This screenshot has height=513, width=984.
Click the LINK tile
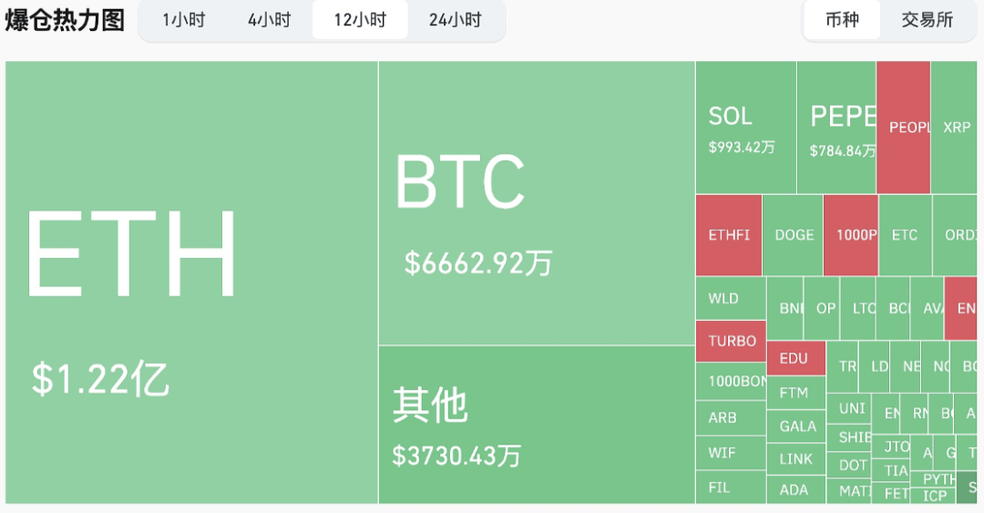(795, 459)
